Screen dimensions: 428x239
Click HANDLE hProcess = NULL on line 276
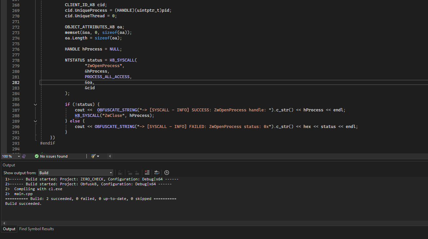tap(93, 49)
